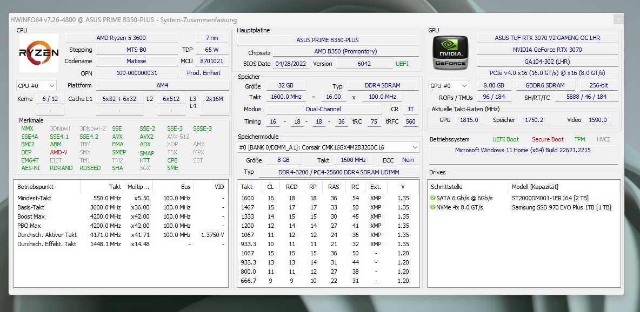Click the 6 / 12 cores field
This screenshot has height=312, width=640.
(50, 99)
